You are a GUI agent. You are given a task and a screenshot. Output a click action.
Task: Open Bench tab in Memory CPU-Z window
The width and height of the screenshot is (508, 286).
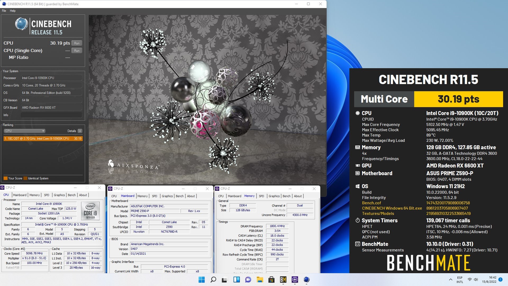[287, 196]
